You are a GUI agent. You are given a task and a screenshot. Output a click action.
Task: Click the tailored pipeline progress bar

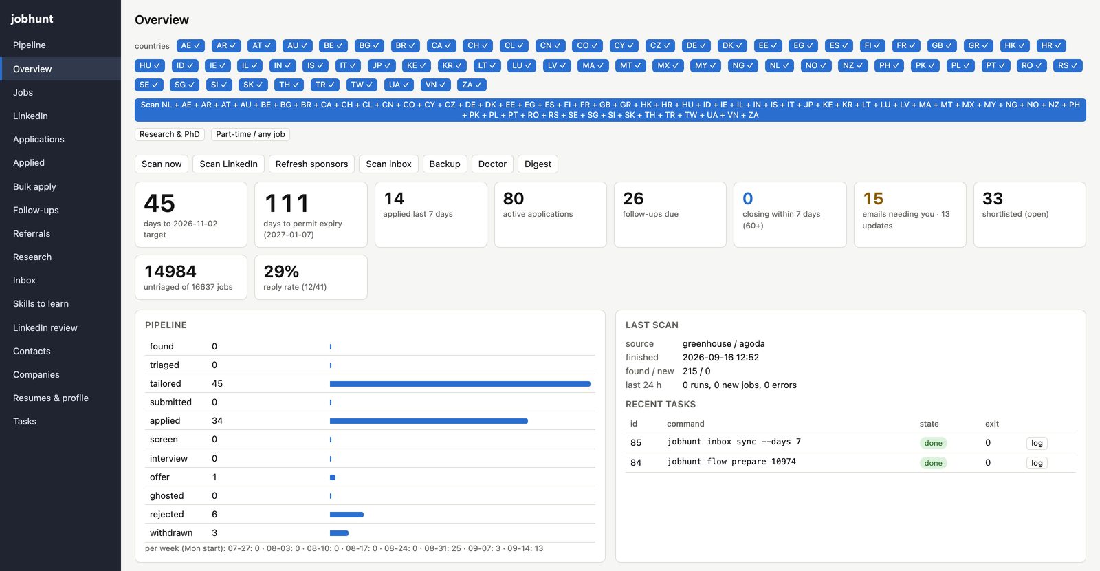pos(460,384)
